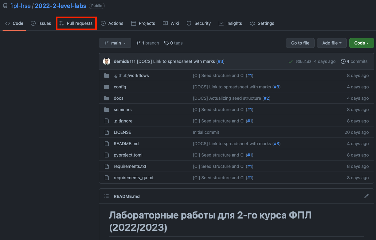
Task: Click the green commit status checkmark
Action: pyautogui.click(x=290, y=61)
